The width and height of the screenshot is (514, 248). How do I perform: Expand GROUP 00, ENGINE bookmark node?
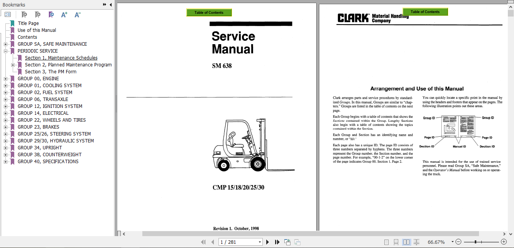click(x=6, y=79)
